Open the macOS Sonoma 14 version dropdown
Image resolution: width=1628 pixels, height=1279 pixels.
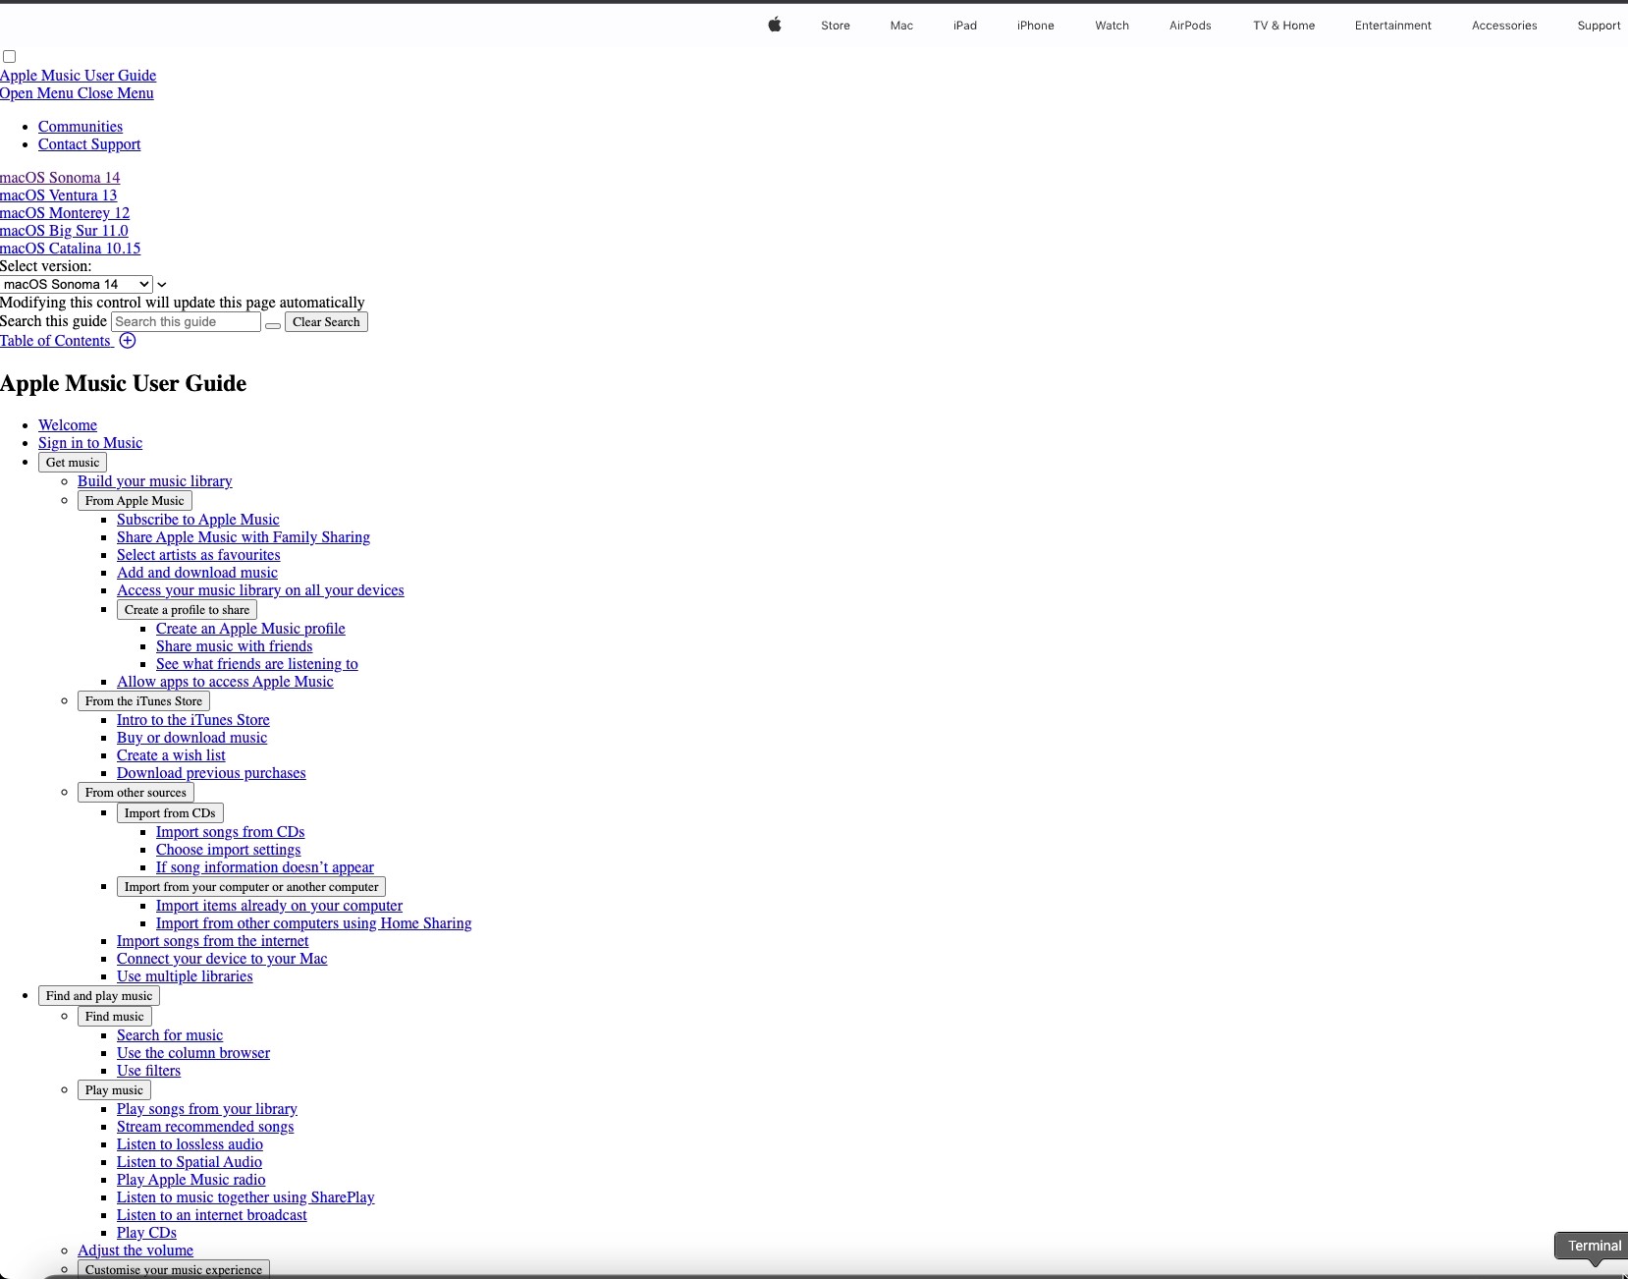[77, 284]
